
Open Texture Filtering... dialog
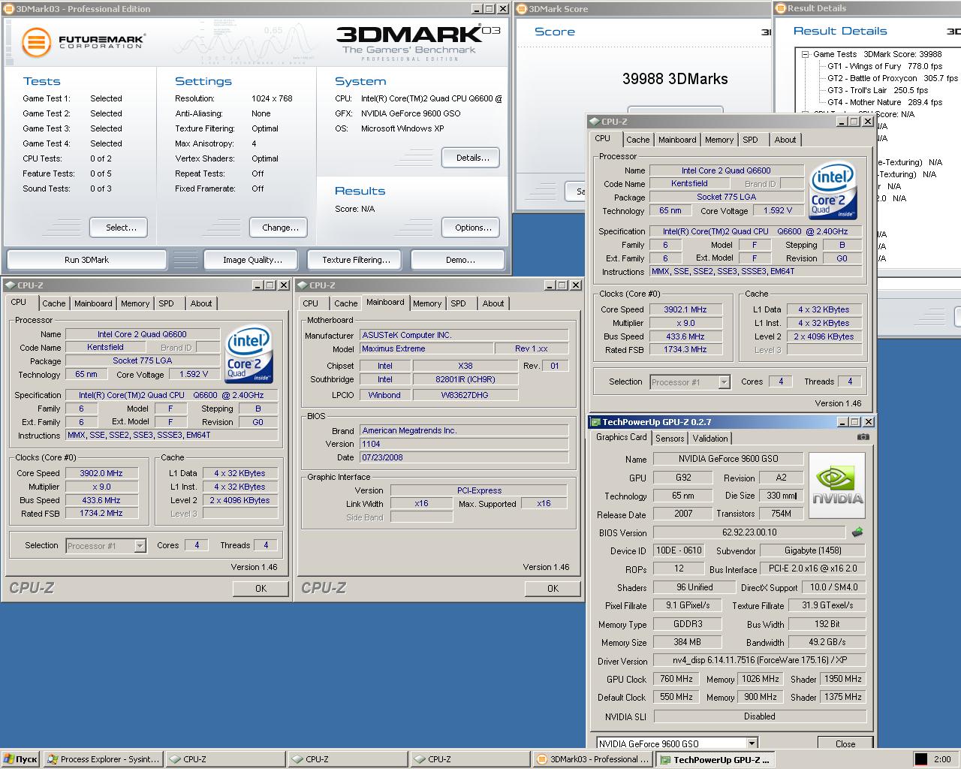click(x=356, y=260)
